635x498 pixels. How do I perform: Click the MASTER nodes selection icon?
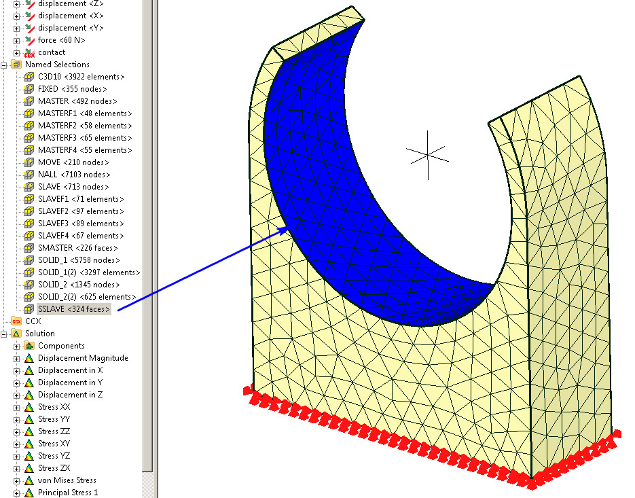tap(29, 101)
